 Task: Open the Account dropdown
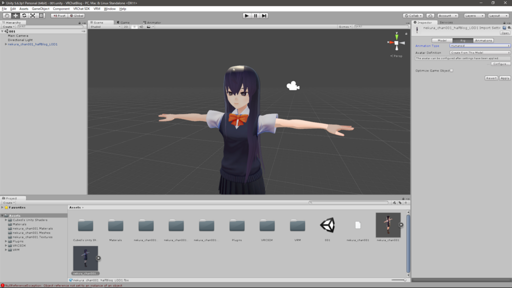[x=447, y=15]
